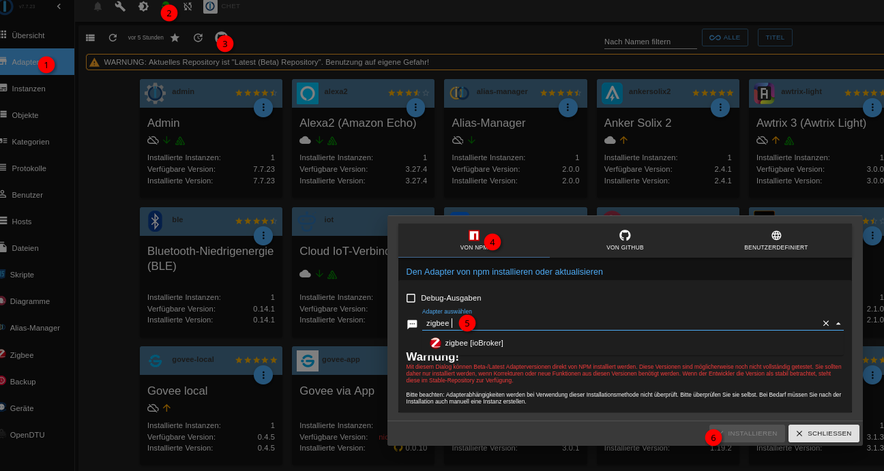Click the alexa2 adapter logo

click(308, 93)
